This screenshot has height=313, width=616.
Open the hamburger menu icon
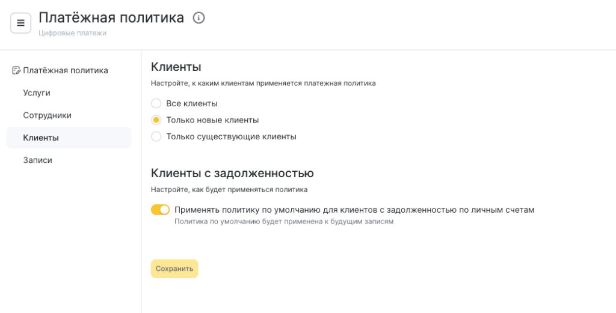point(20,23)
